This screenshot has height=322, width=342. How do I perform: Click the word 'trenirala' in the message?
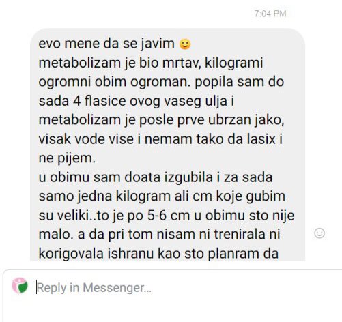[240, 235]
